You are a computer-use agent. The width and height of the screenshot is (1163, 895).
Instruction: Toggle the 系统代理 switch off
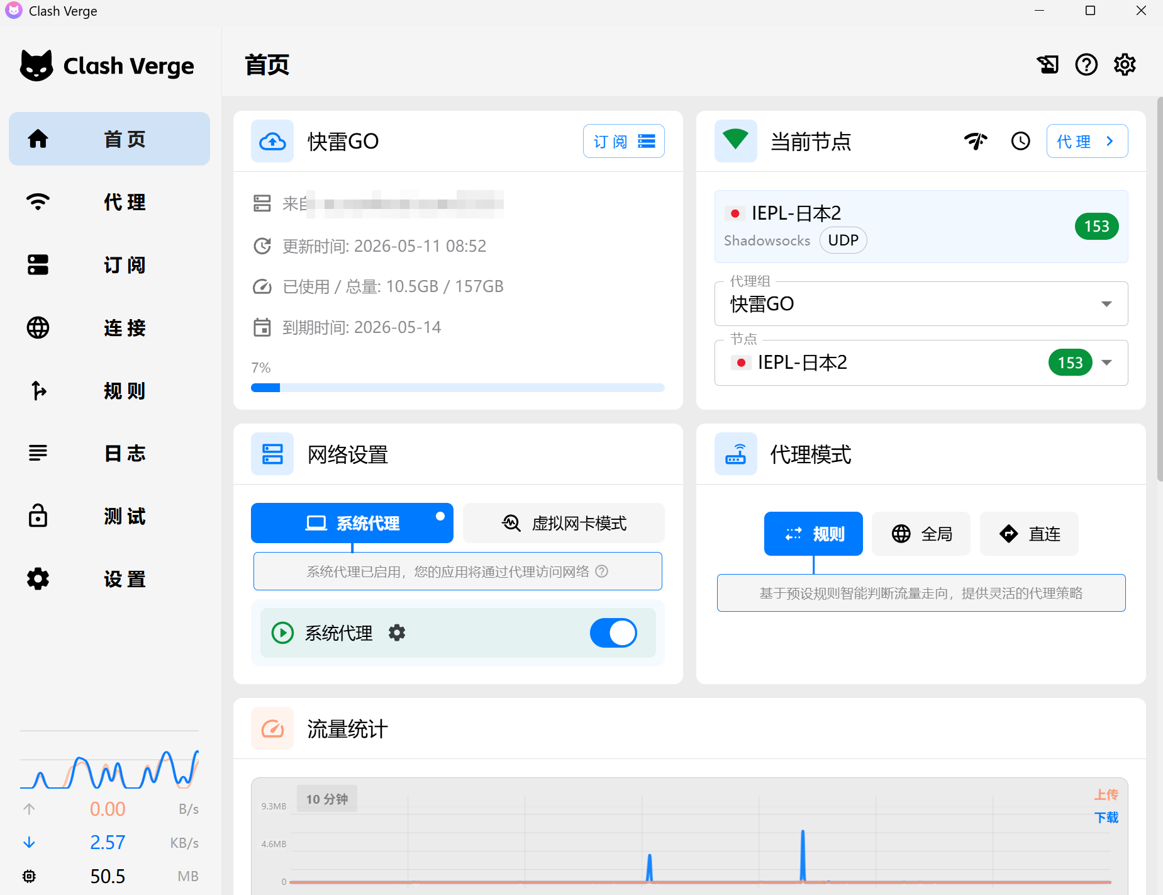point(613,633)
